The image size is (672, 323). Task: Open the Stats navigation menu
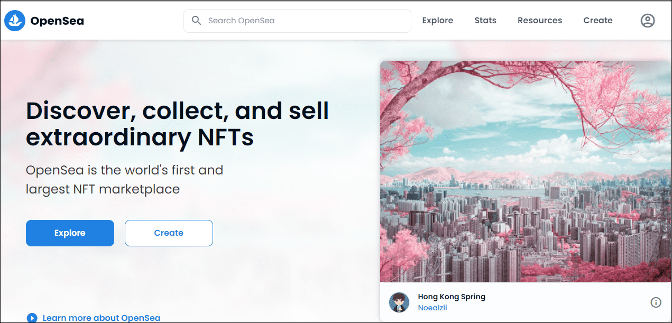[485, 21]
